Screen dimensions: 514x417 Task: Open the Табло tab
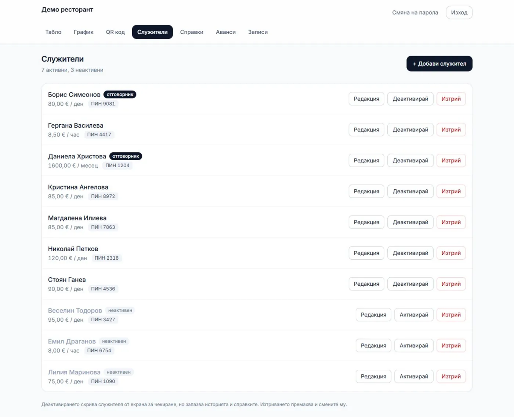point(53,32)
